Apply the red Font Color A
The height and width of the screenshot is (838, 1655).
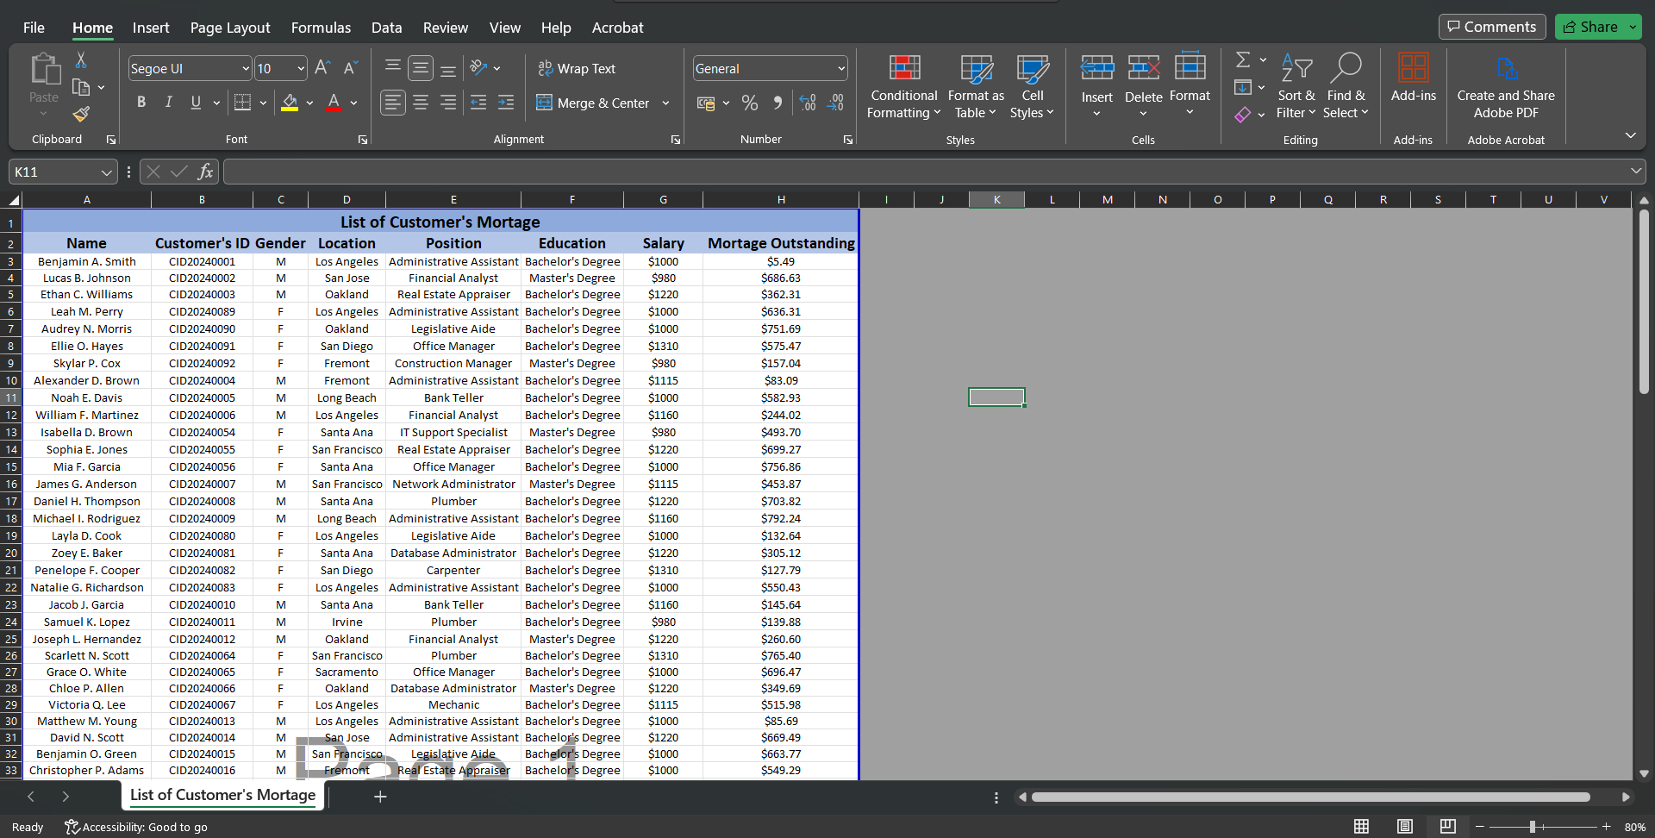tap(334, 103)
